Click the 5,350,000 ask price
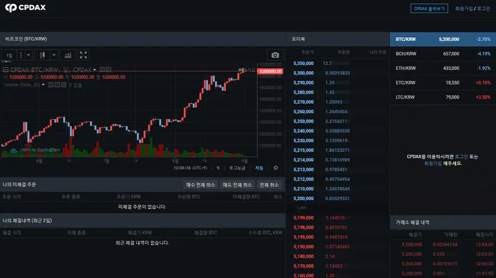Screen dimensions: 496x278 [x=304, y=63]
